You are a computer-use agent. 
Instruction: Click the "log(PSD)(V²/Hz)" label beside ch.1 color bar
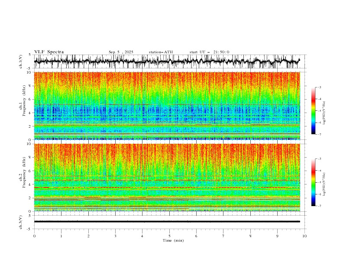(x=324, y=113)
